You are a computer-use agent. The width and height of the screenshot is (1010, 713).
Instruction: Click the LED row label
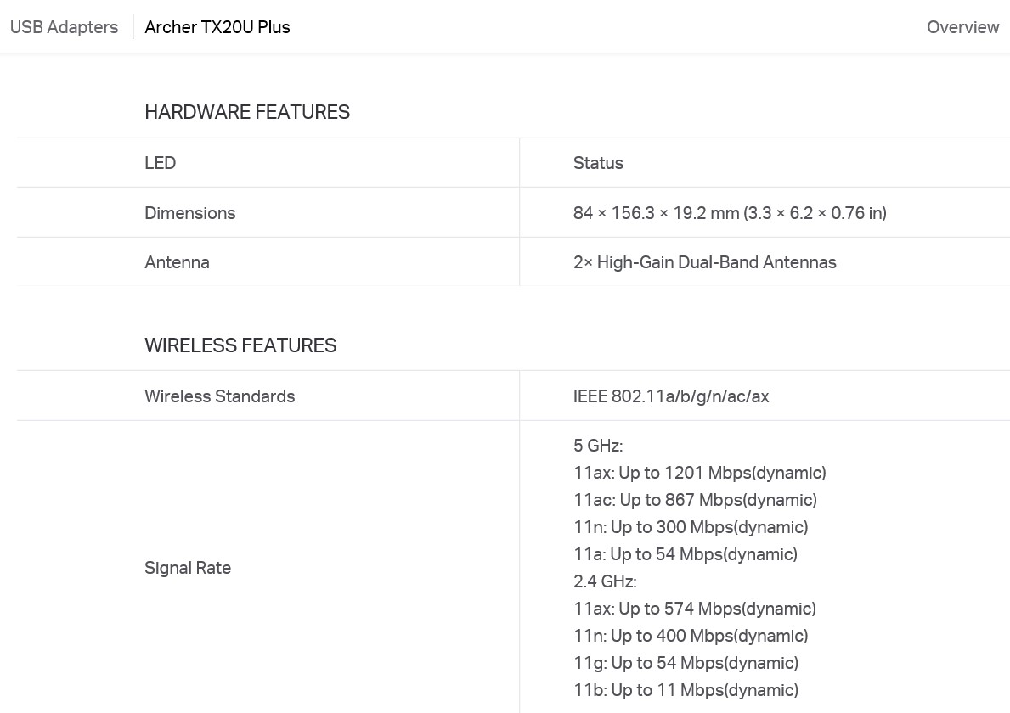coord(161,163)
